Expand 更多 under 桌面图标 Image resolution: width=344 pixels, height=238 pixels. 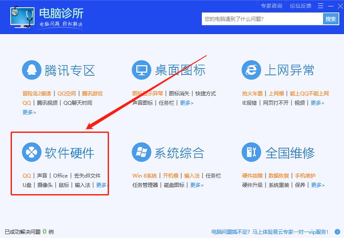click(187, 103)
